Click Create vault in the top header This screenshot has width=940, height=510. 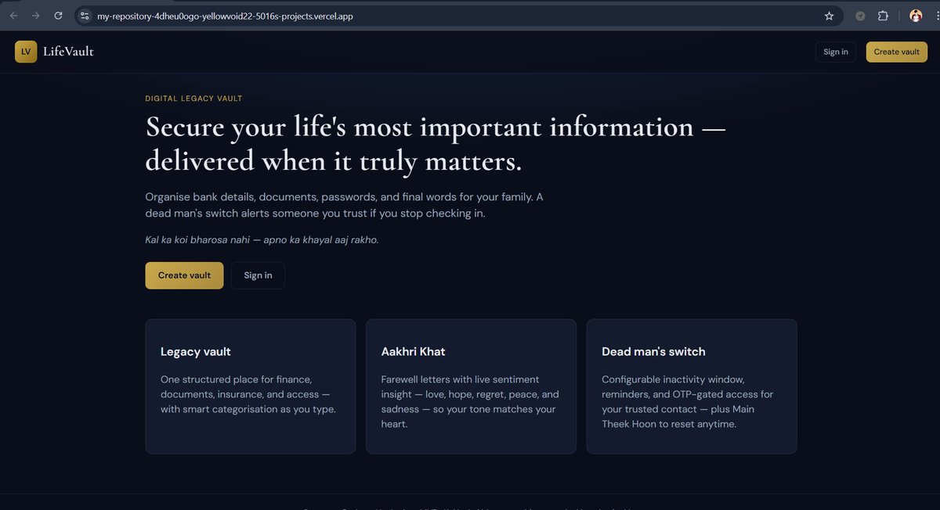pos(897,52)
